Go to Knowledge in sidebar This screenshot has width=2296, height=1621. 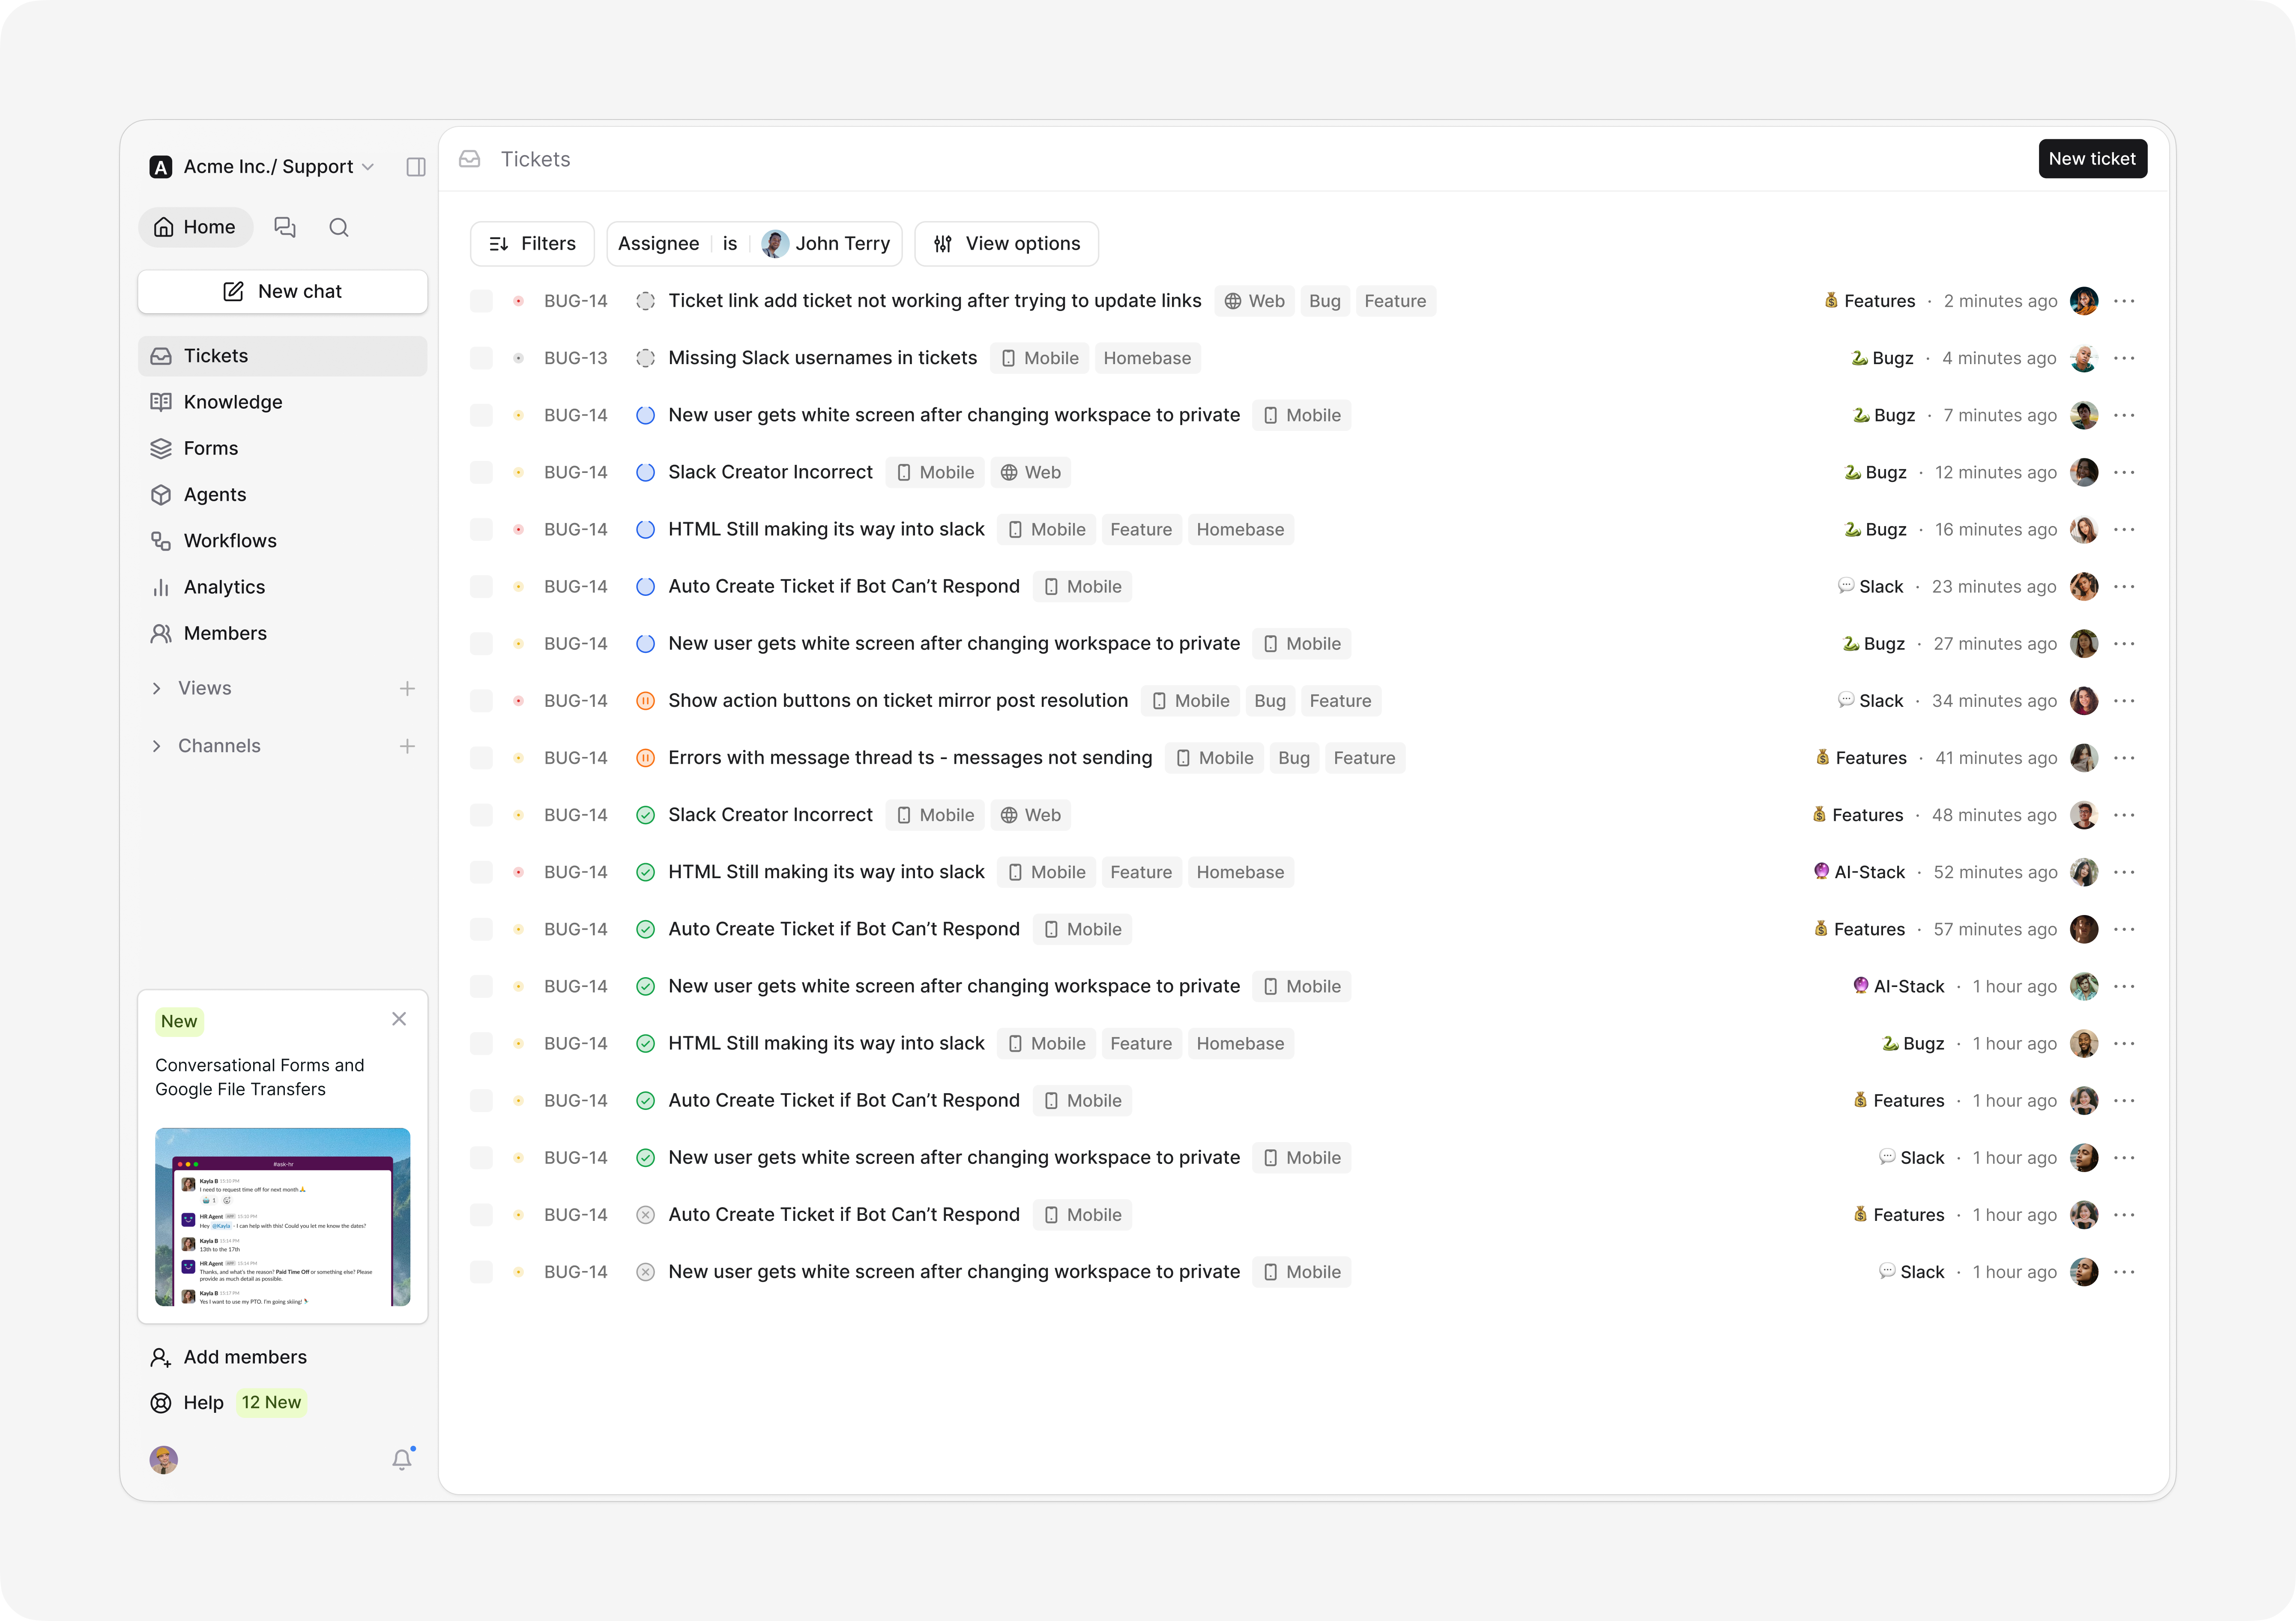(283, 402)
